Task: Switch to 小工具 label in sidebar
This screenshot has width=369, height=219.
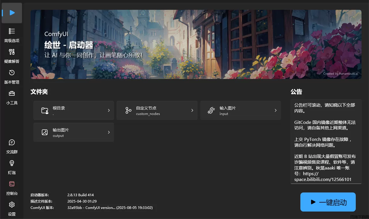Action: [x=12, y=103]
